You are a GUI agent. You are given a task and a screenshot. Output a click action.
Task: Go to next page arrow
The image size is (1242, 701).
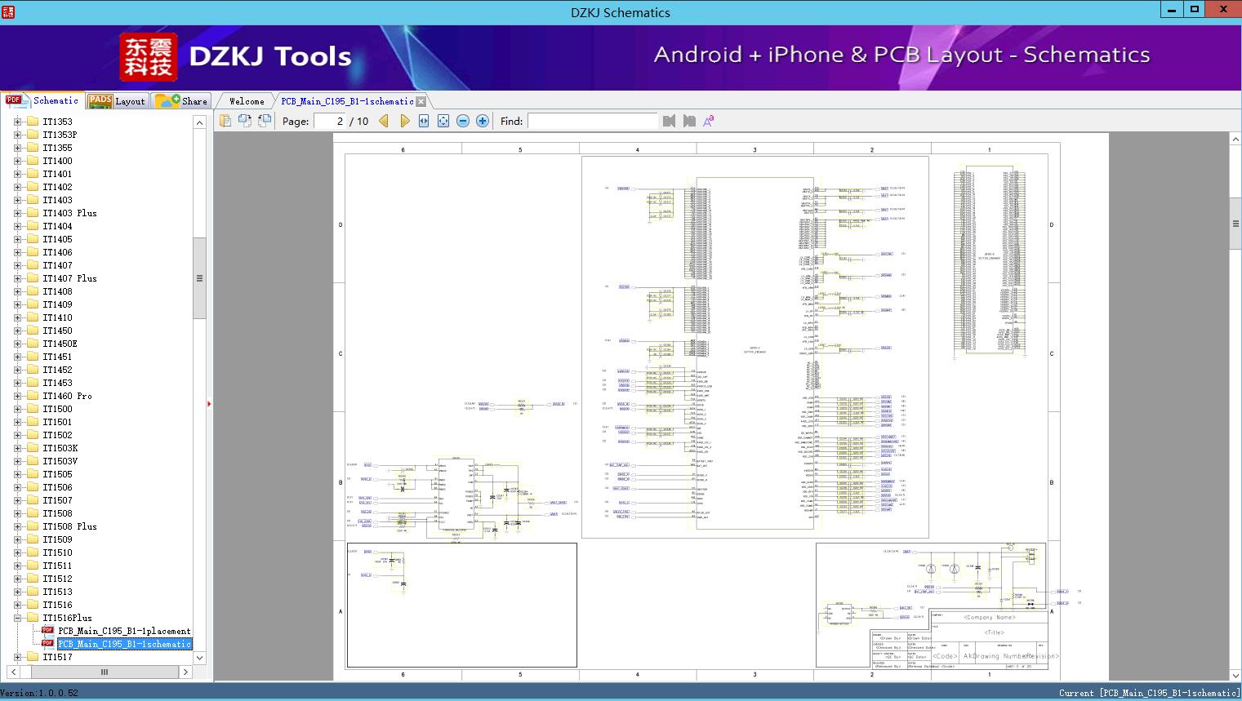click(404, 121)
